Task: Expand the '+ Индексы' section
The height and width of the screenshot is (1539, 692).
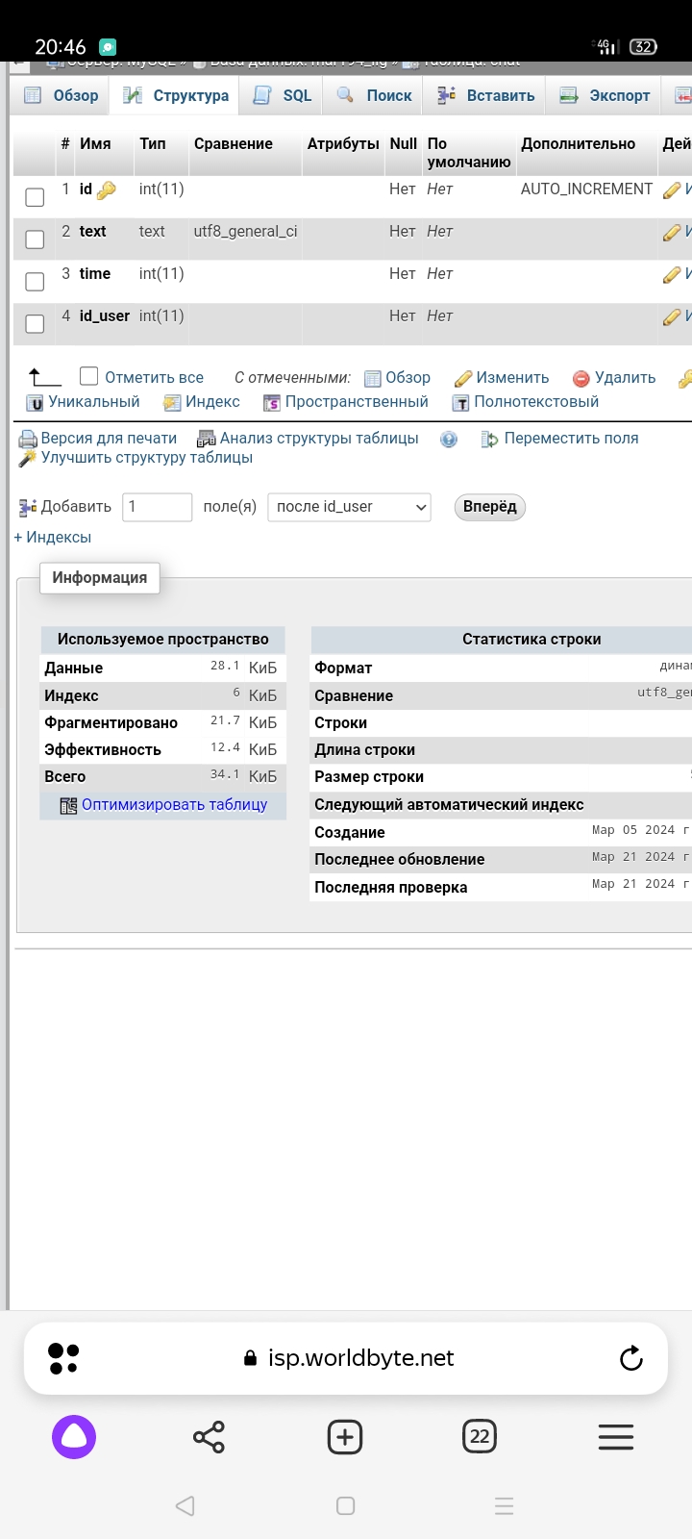Action: tap(53, 538)
